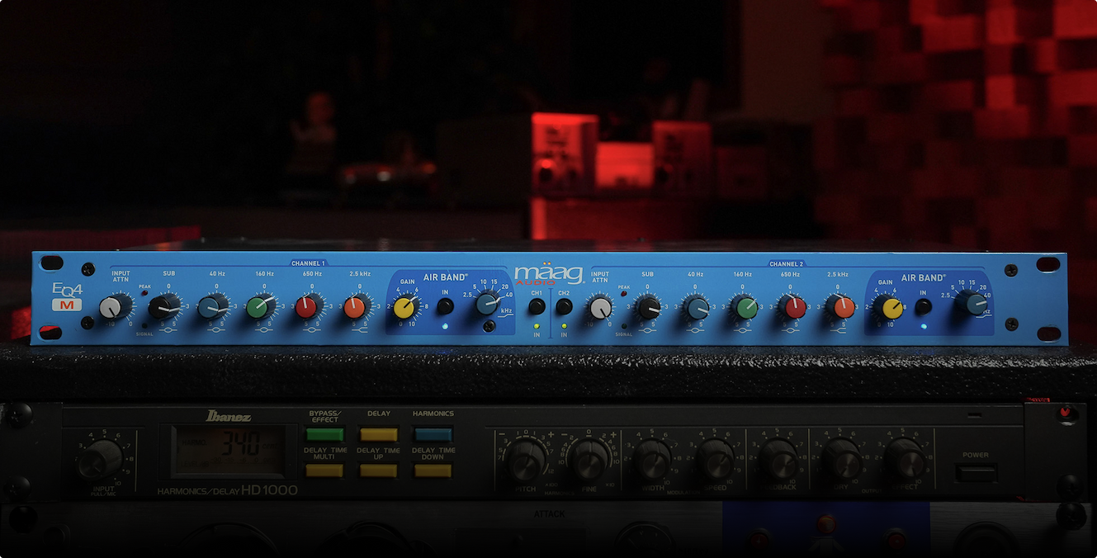Click the Ibanez 340 delay display
The height and width of the screenshot is (558, 1097).
coord(229,451)
